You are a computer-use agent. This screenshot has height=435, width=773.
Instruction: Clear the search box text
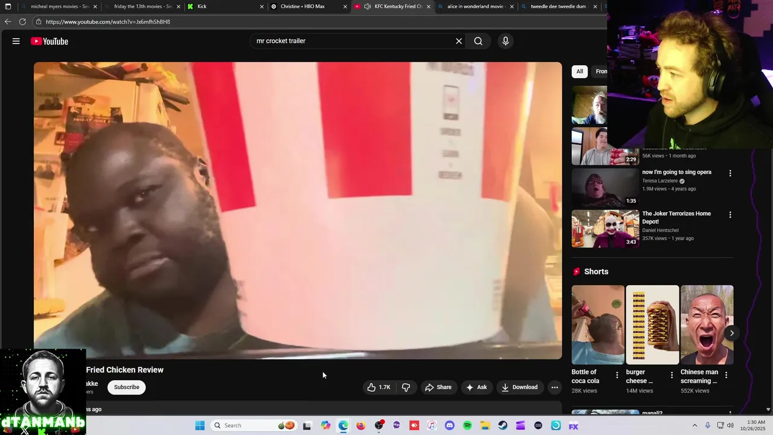tap(459, 41)
